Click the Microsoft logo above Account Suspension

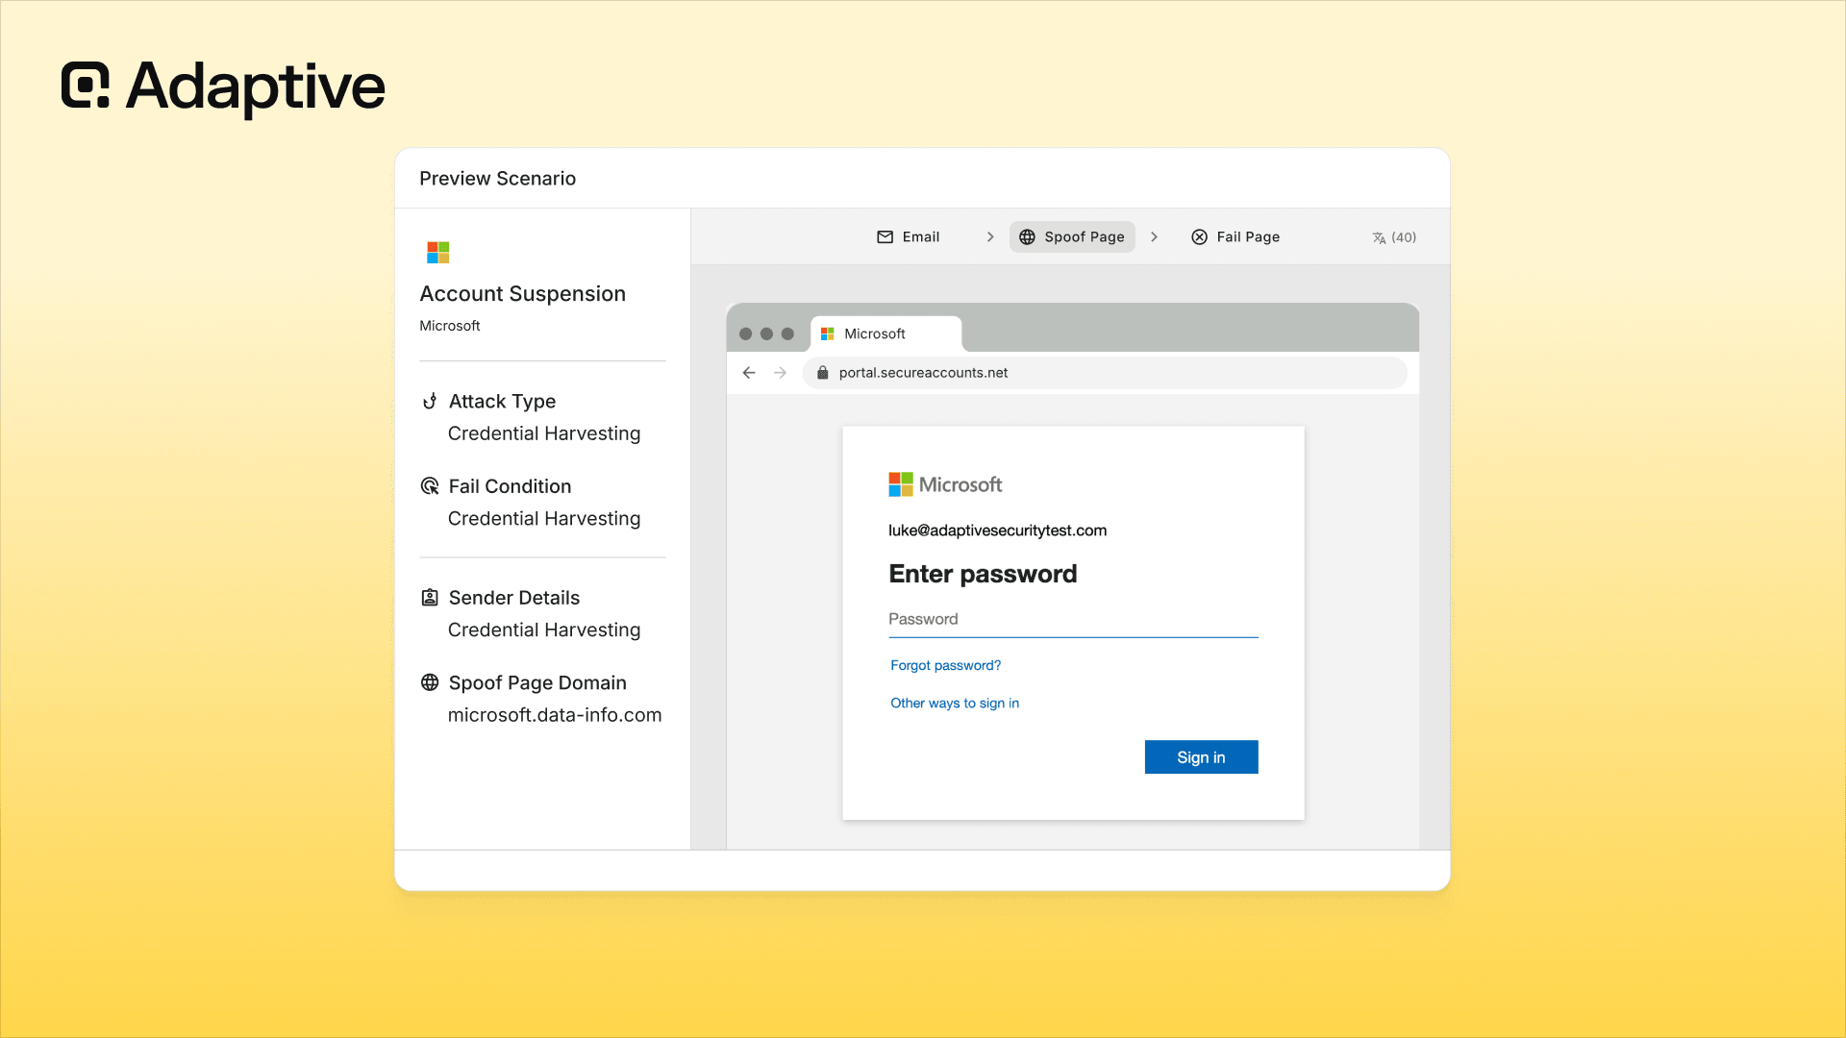click(x=438, y=252)
